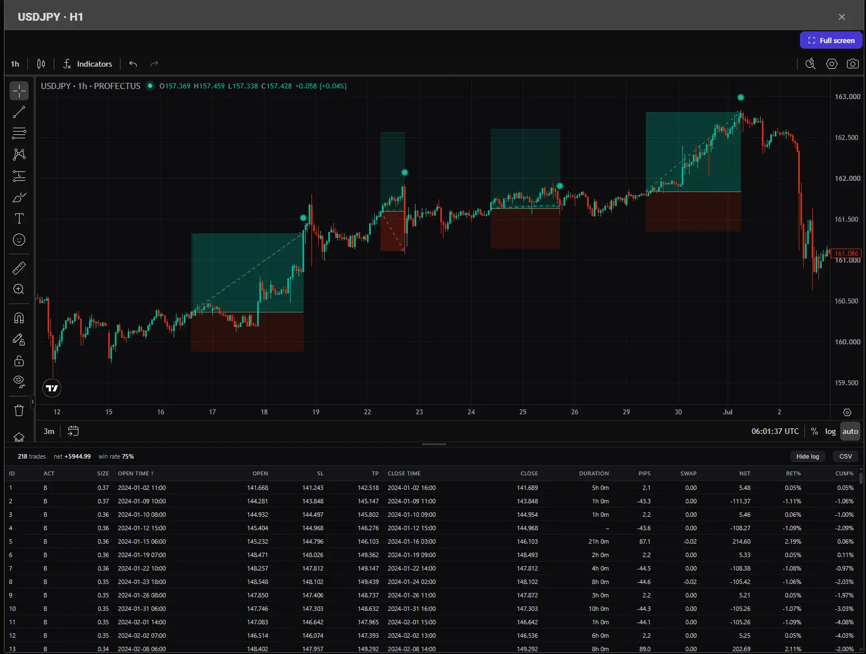Viewport: 866px width, 654px height.
Task: Select the crosshair cursor tool
Action: point(19,91)
